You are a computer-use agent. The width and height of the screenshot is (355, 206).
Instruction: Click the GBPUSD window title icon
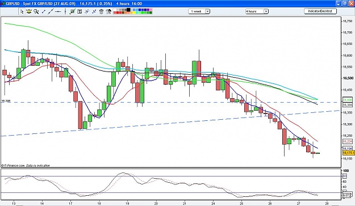click(x=2, y=3)
